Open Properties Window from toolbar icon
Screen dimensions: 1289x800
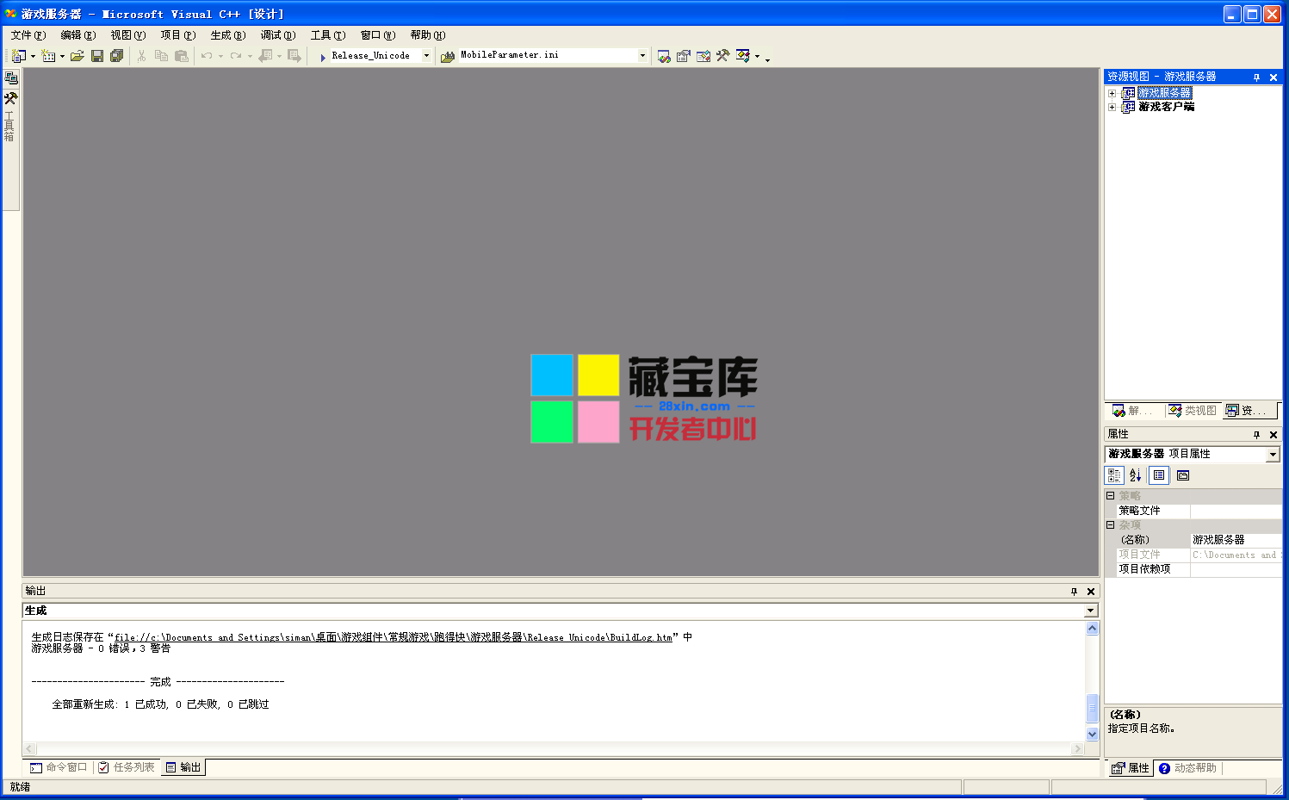click(684, 56)
